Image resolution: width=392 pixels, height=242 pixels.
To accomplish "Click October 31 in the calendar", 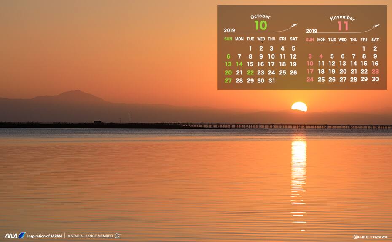I will 271,80.
